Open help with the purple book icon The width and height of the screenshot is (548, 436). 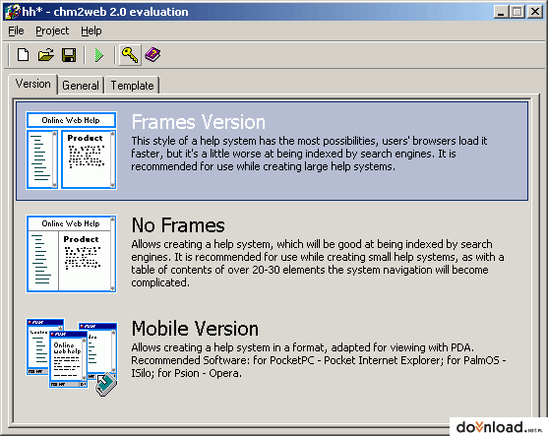[152, 55]
